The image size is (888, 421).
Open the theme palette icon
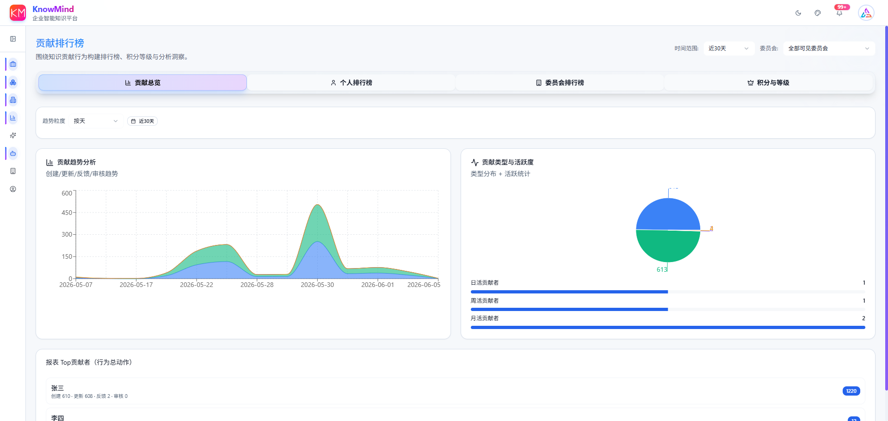(x=818, y=13)
